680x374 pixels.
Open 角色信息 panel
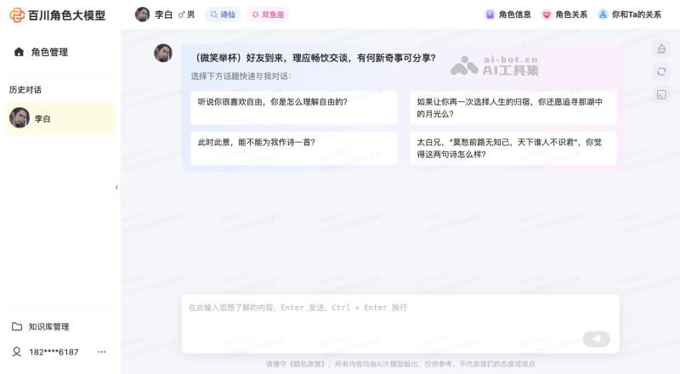click(507, 14)
